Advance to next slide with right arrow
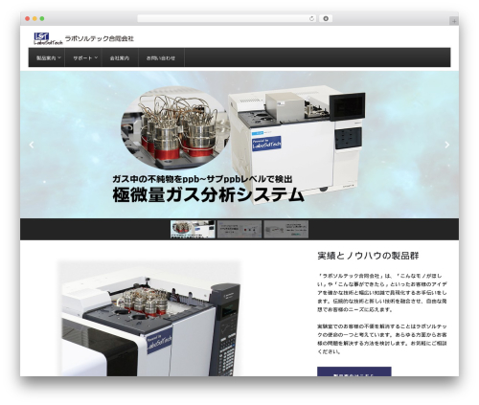This screenshot has height=405, width=479. 447,145
